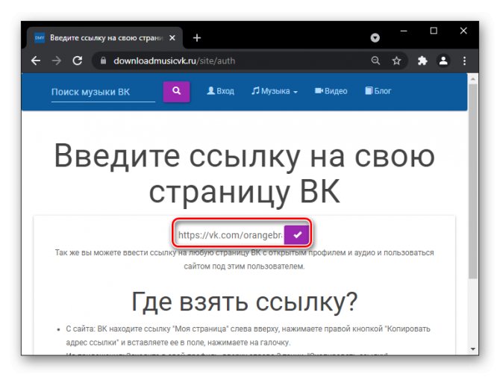Click the bullet text starting with С сайта
The height and width of the screenshot is (383, 500).
248,335
